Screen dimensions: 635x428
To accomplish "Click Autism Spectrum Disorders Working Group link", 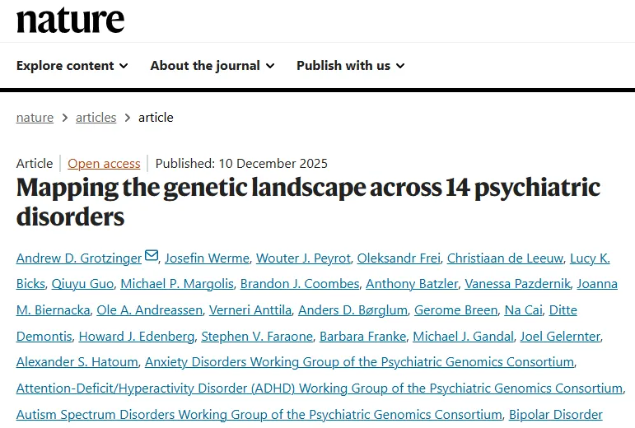I will 259,414.
